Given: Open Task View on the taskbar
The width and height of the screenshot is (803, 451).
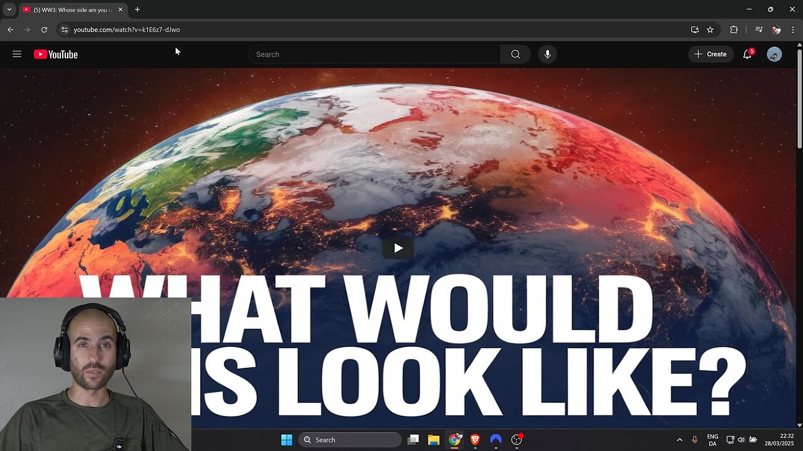Looking at the screenshot, I should (413, 440).
